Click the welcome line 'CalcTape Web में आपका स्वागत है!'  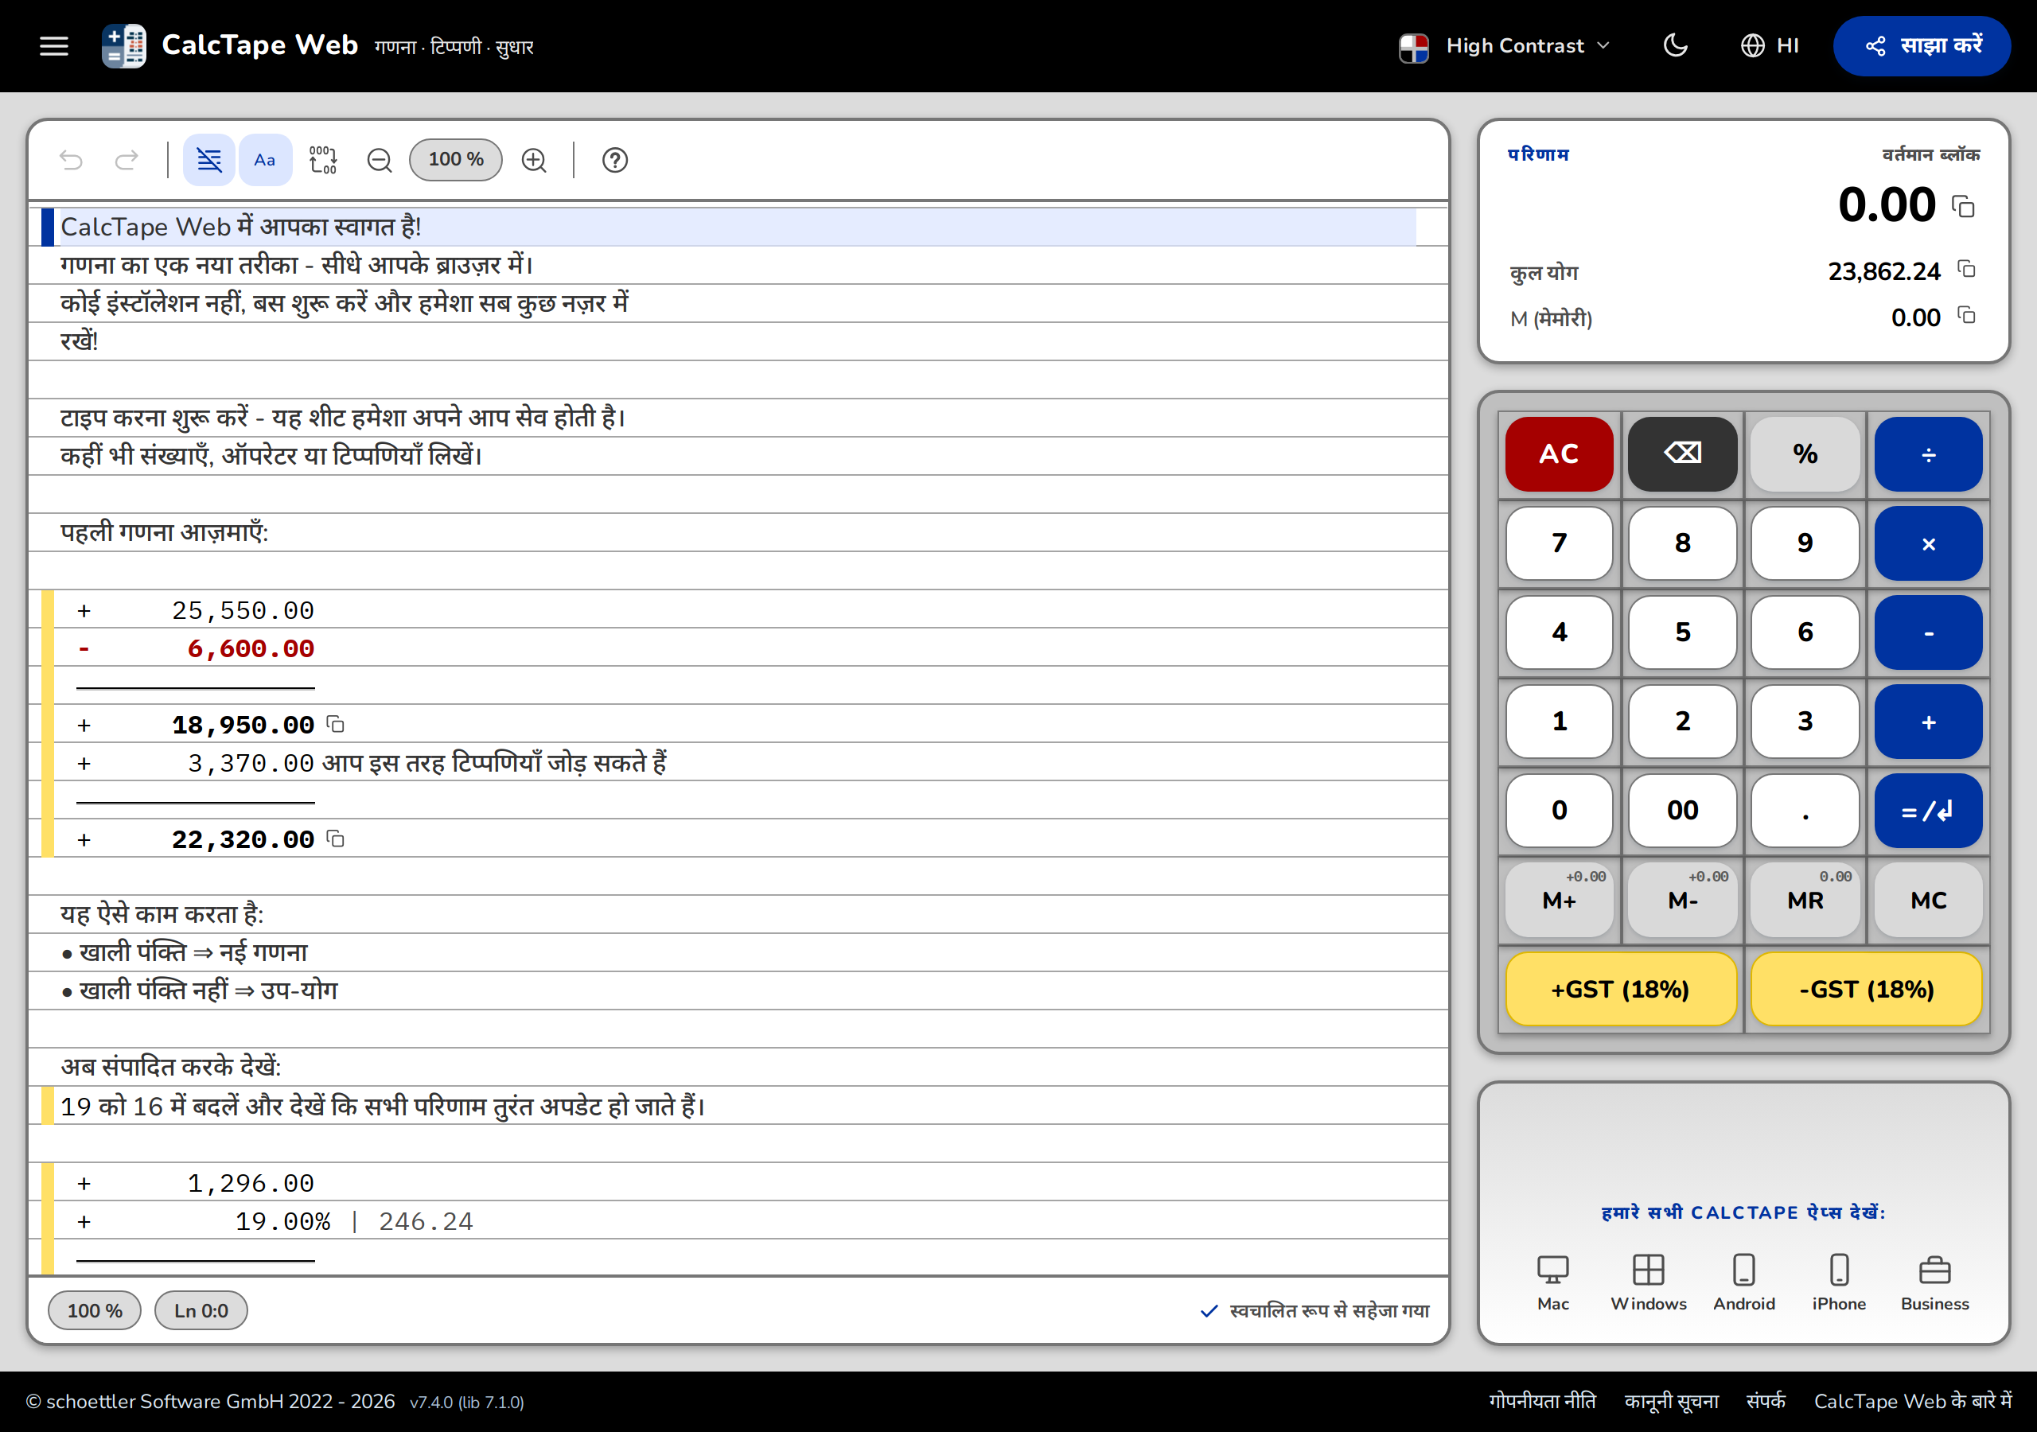[x=240, y=228]
